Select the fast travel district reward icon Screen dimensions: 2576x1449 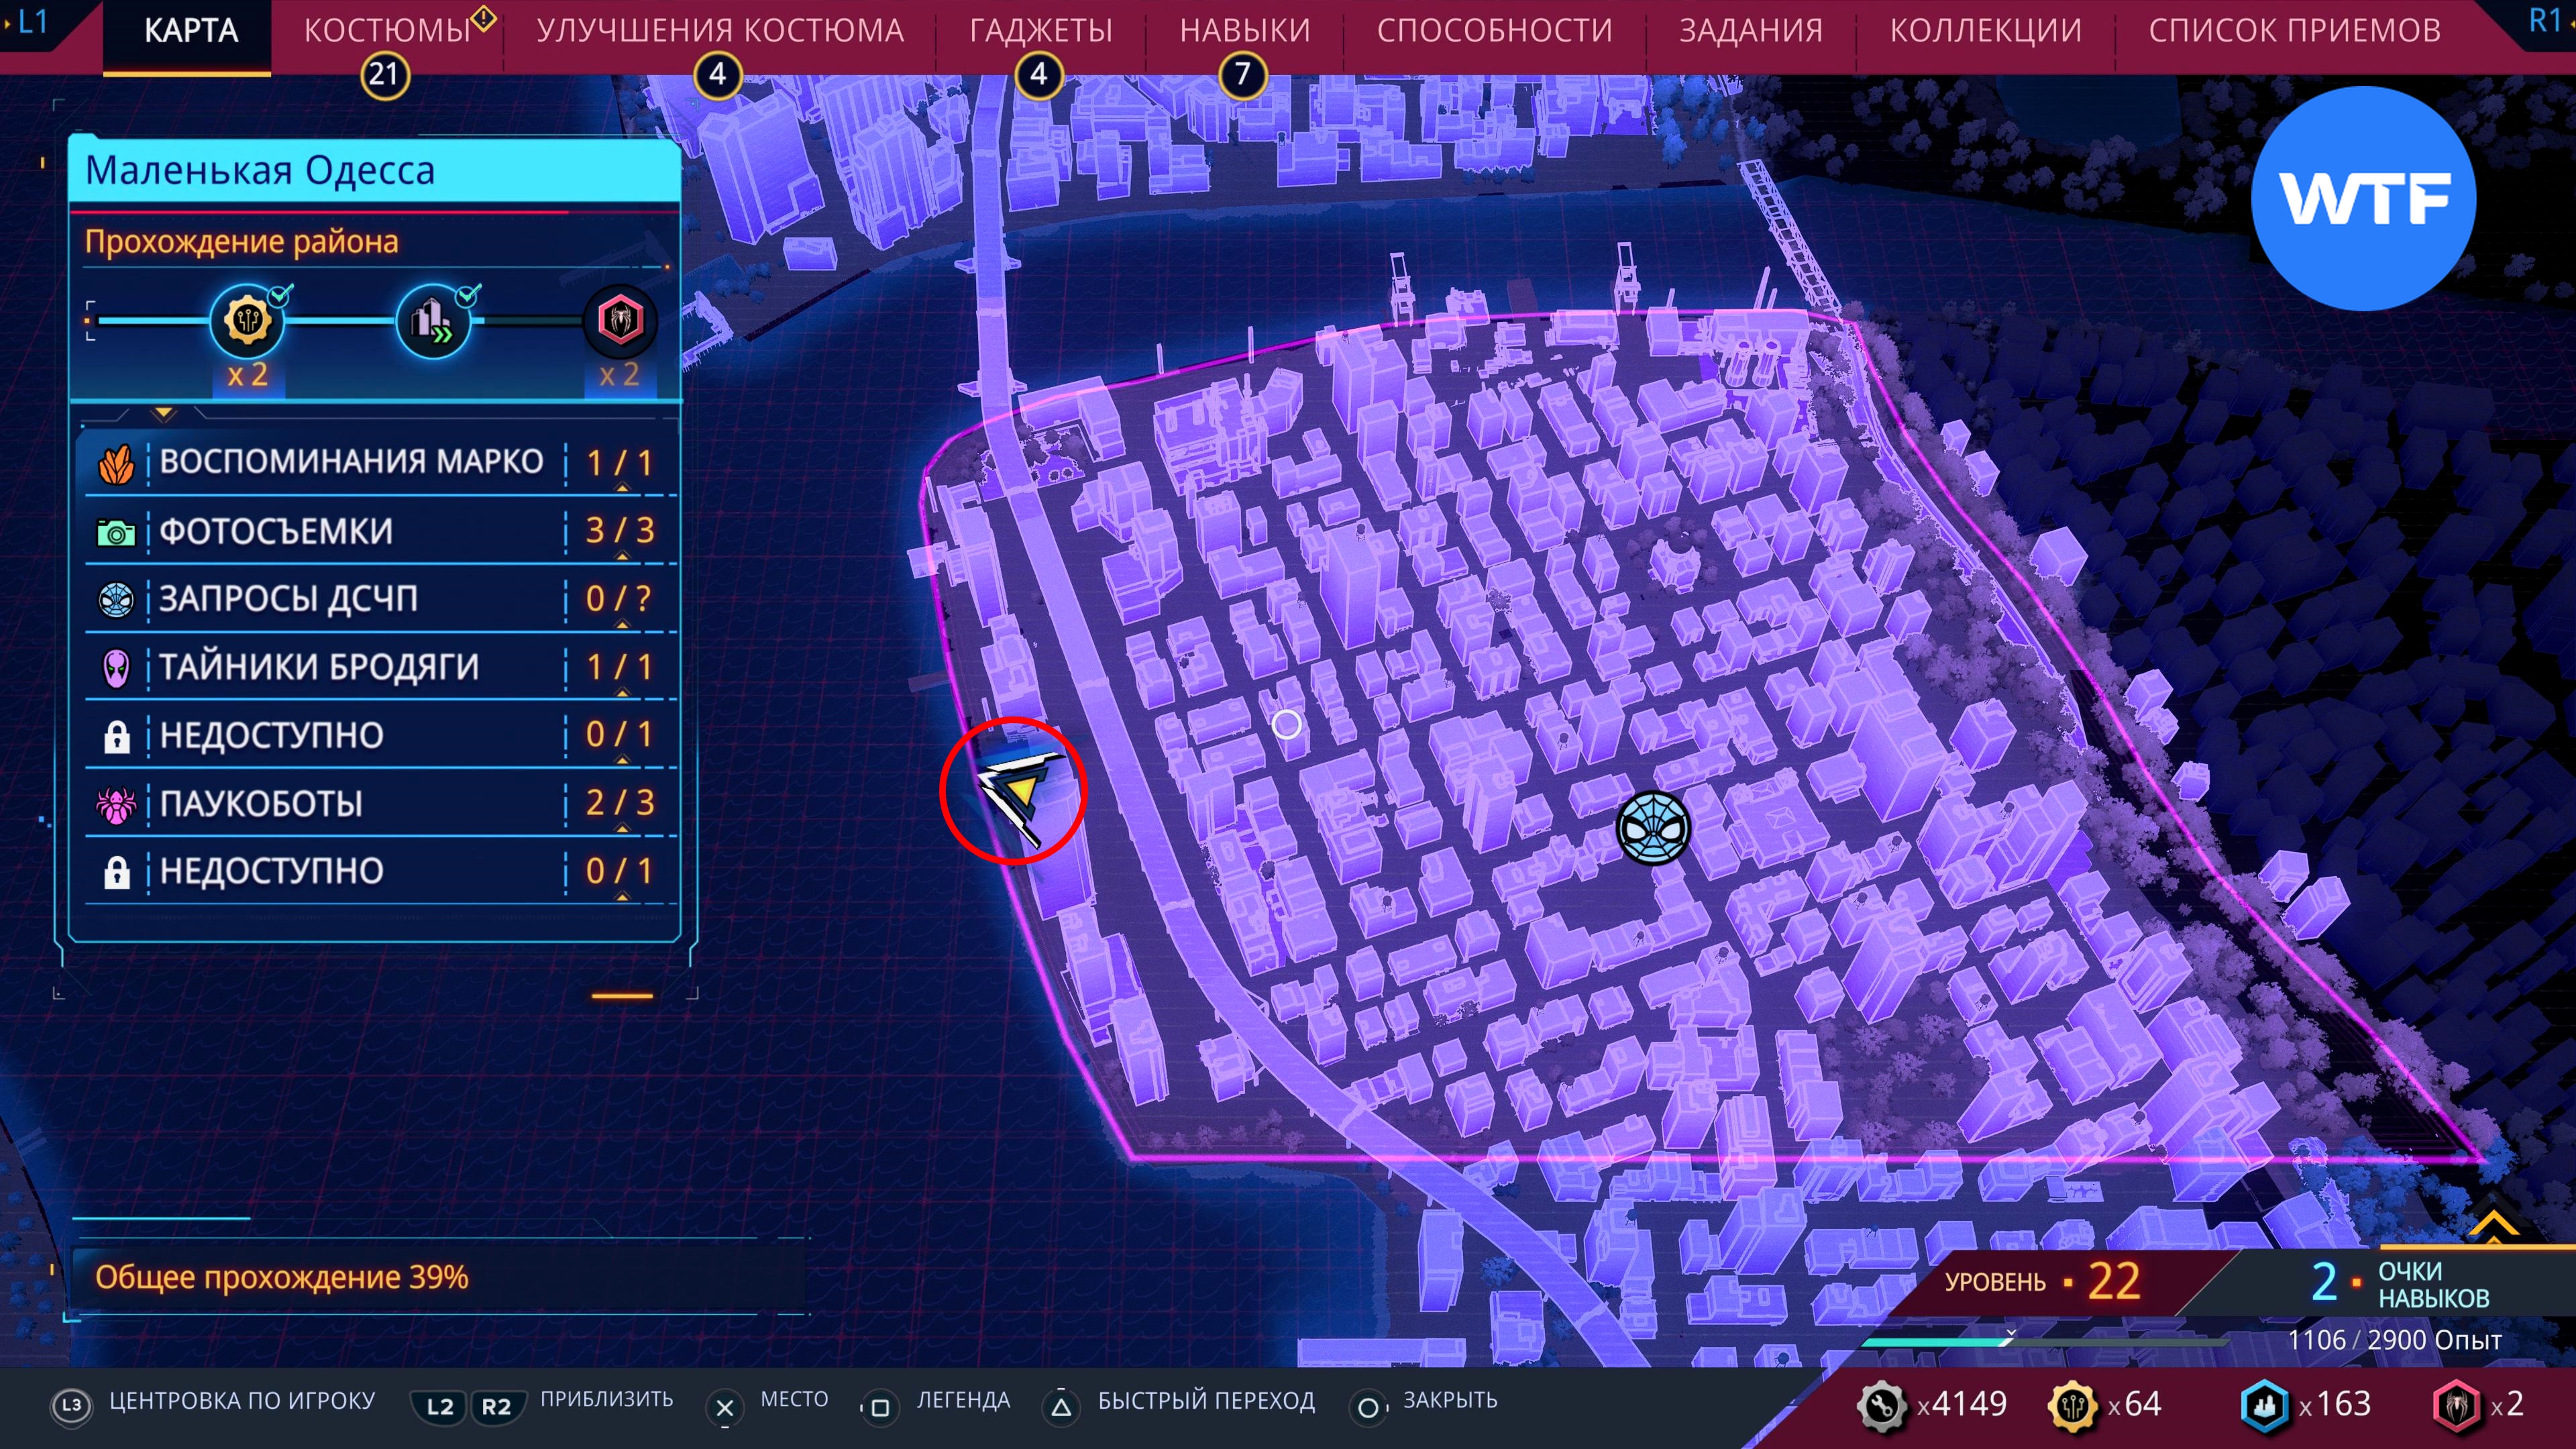pyautogui.click(x=433, y=321)
